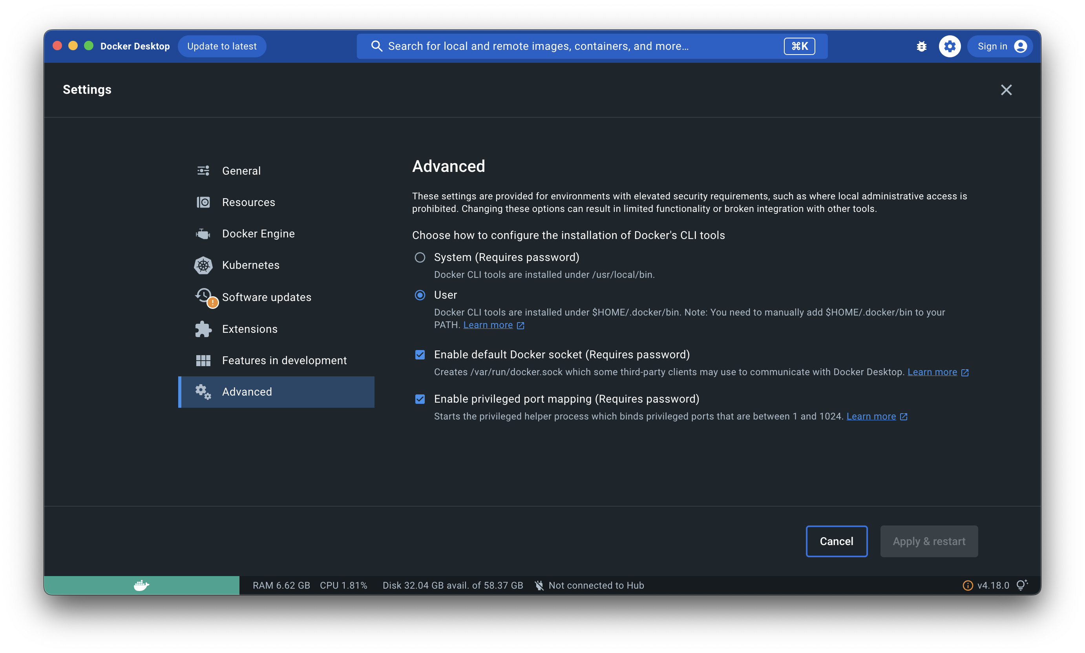This screenshot has height=653, width=1085.
Task: Click the Docker Engine icon
Action: [203, 233]
